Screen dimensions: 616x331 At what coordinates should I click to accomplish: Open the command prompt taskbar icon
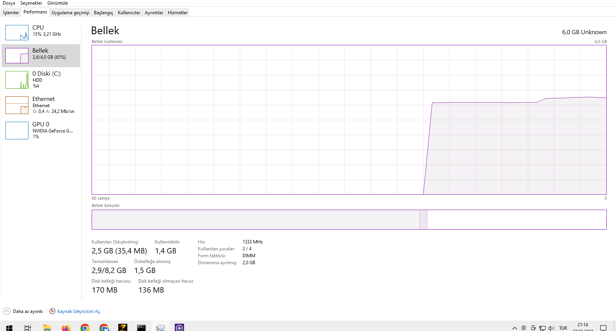click(x=141, y=328)
